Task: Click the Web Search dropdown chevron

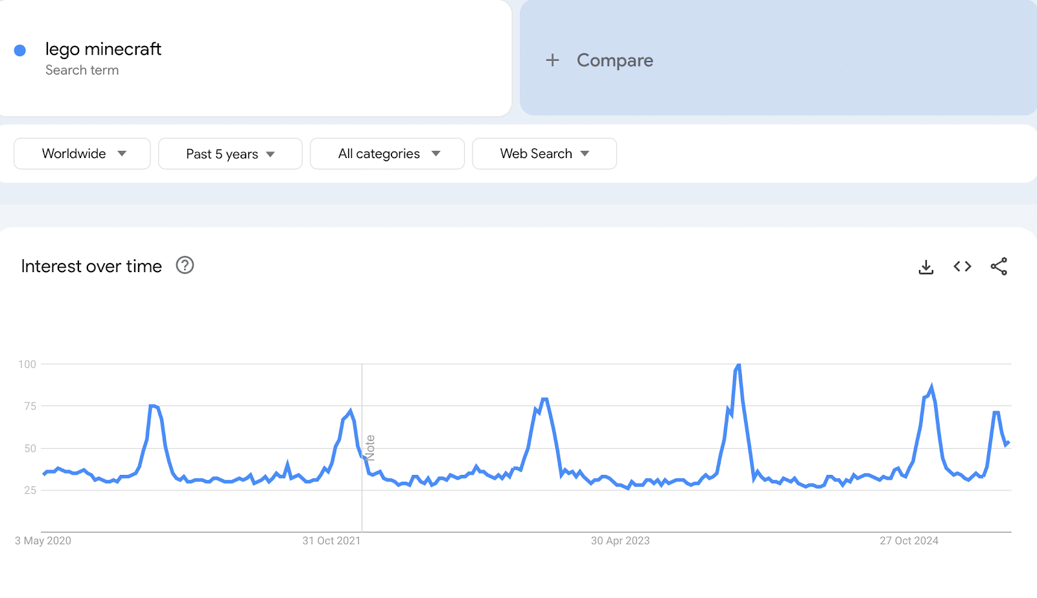Action: pos(585,154)
